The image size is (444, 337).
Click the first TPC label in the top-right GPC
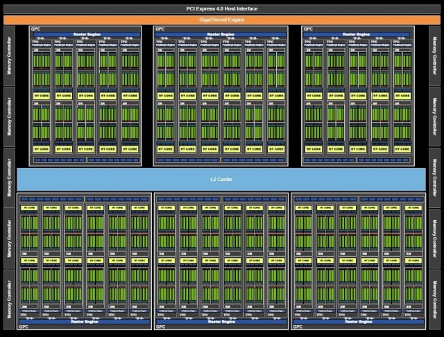tap(307, 42)
